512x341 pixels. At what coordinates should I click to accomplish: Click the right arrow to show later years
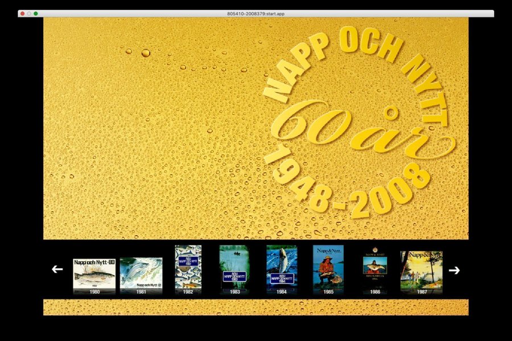pyautogui.click(x=454, y=270)
